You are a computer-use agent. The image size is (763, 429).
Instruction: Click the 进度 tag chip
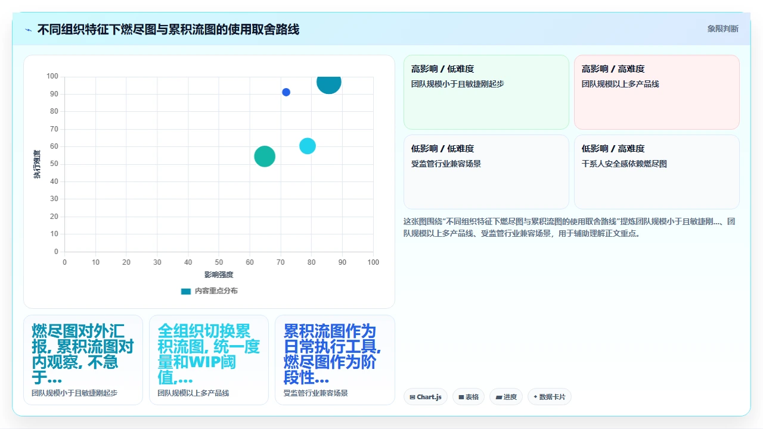tap(506, 397)
